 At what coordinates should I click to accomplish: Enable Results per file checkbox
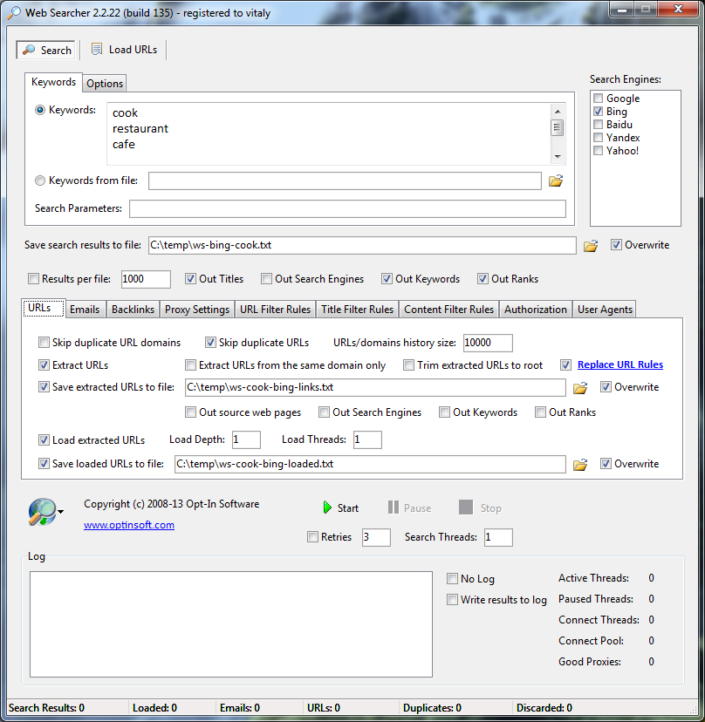coord(33,278)
